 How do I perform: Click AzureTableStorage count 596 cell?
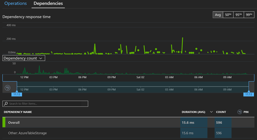pyautogui.click(x=223, y=133)
